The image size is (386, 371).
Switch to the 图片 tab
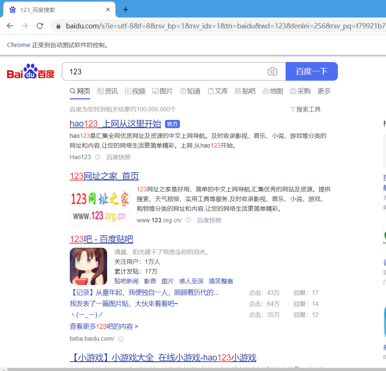[163, 91]
